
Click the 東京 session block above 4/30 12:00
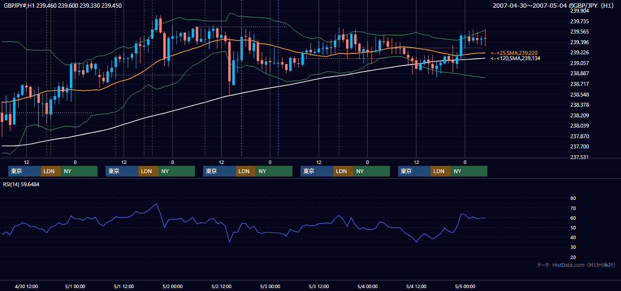[x=24, y=171]
